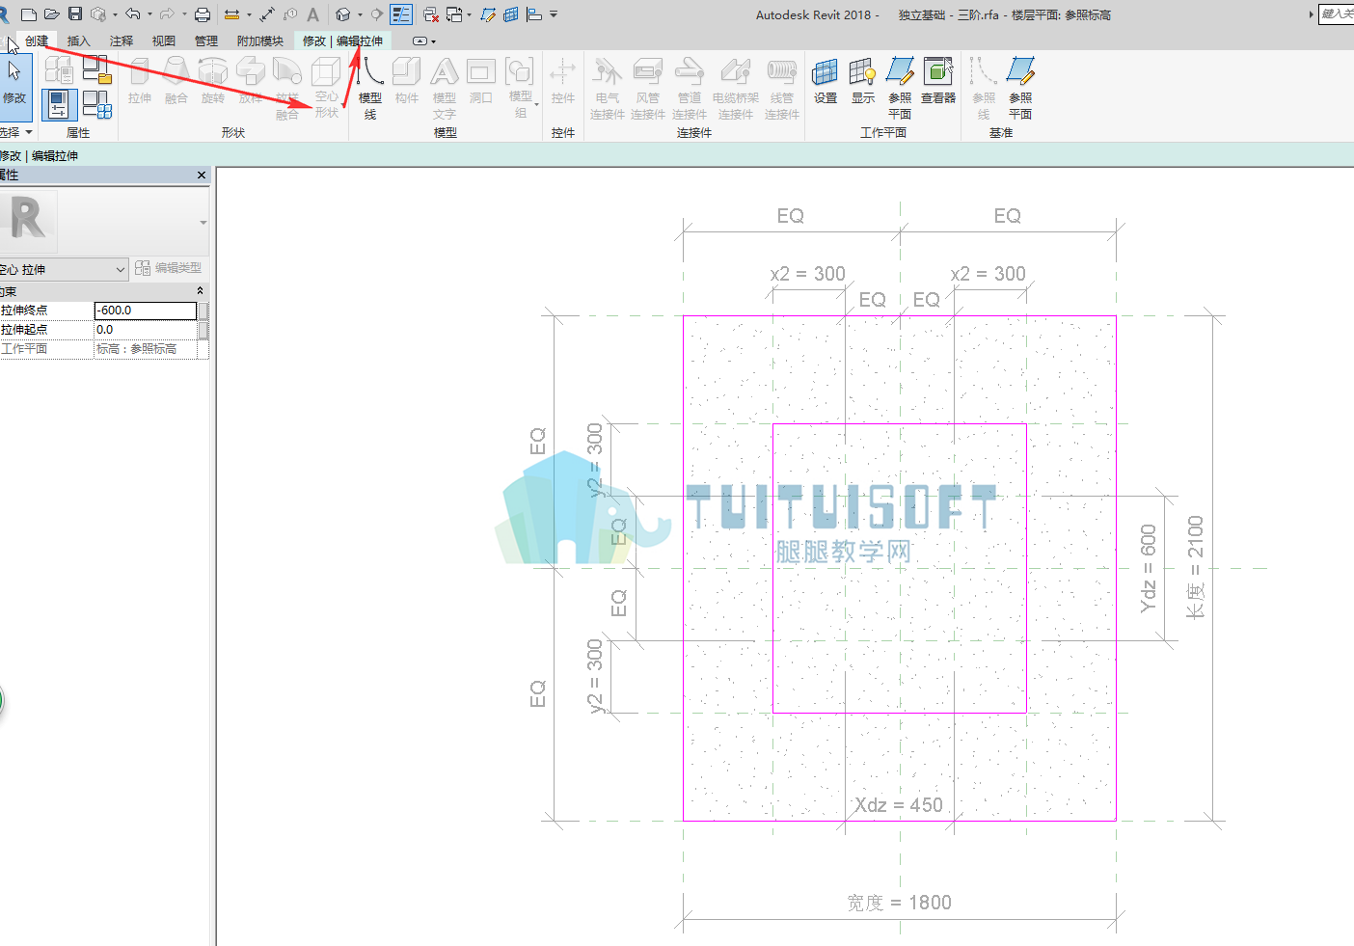
Task: Open the work plane Viewer (查看器)
Action: pyautogui.click(x=938, y=81)
